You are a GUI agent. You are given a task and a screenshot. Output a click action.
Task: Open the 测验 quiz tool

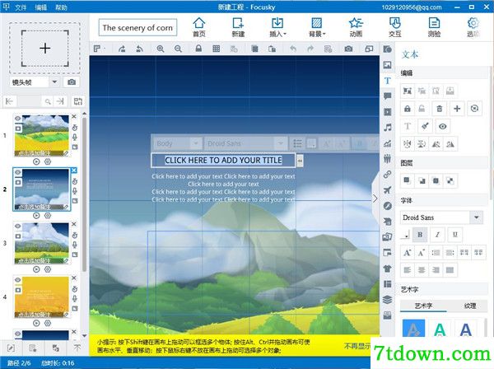(x=434, y=27)
